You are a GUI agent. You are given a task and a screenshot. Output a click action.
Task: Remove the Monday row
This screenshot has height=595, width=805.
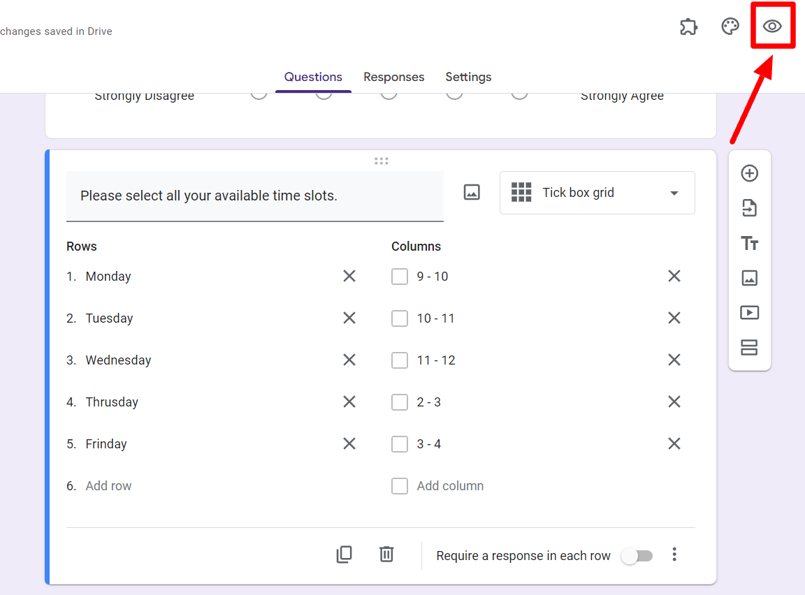tap(349, 277)
